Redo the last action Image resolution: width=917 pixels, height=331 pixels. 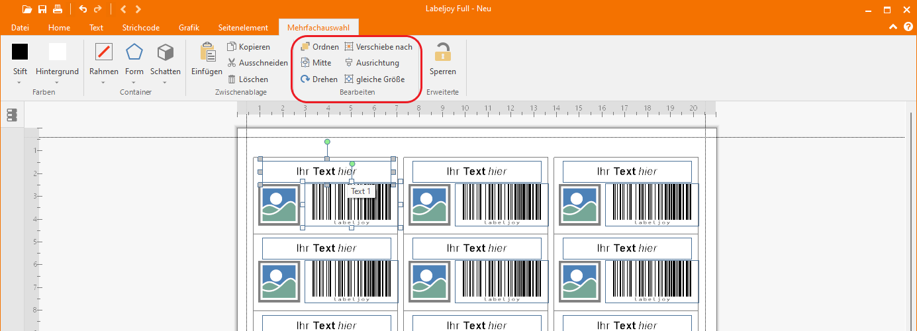click(98, 9)
